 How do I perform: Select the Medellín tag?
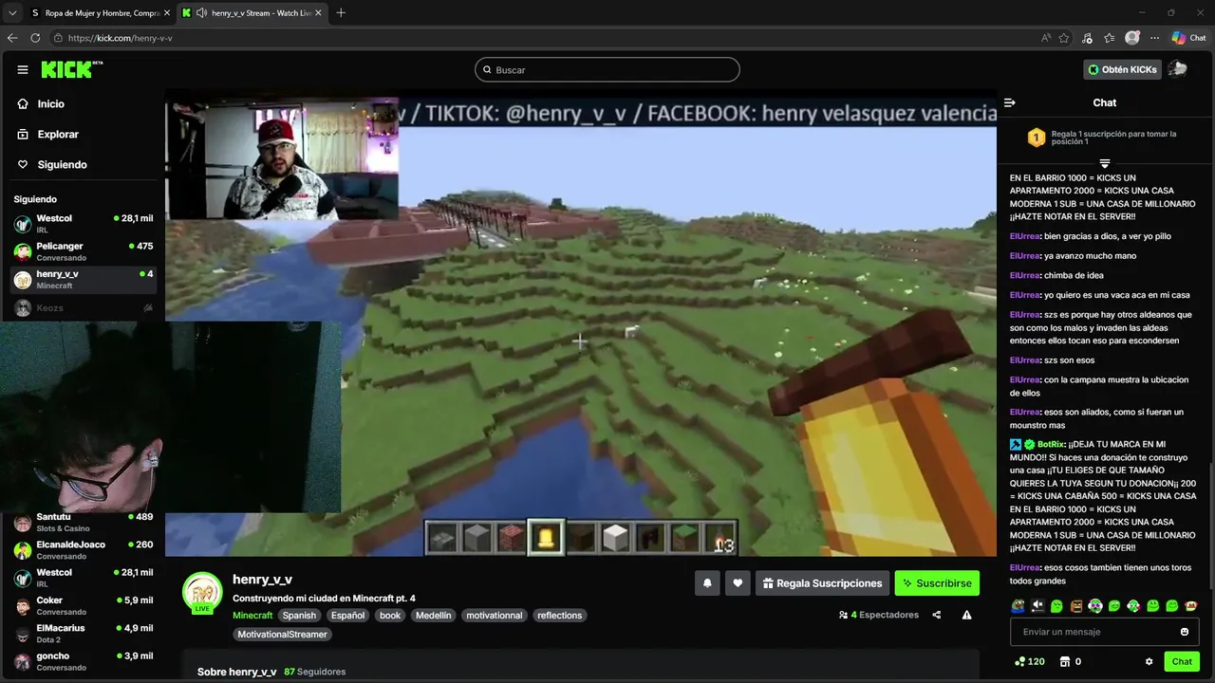click(434, 616)
